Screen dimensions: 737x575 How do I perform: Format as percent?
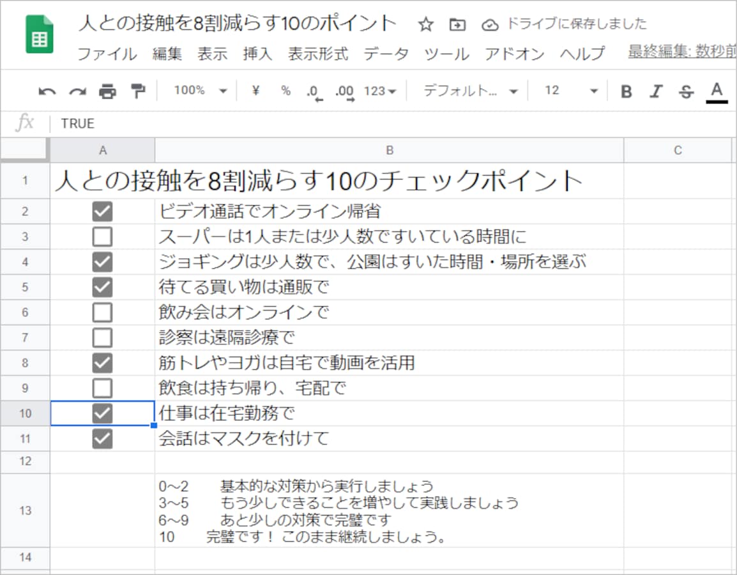285,90
